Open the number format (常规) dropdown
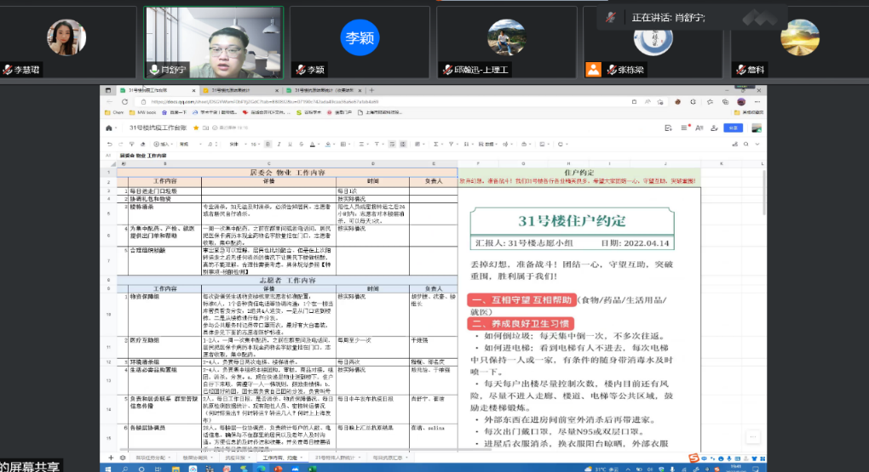 pos(190,145)
